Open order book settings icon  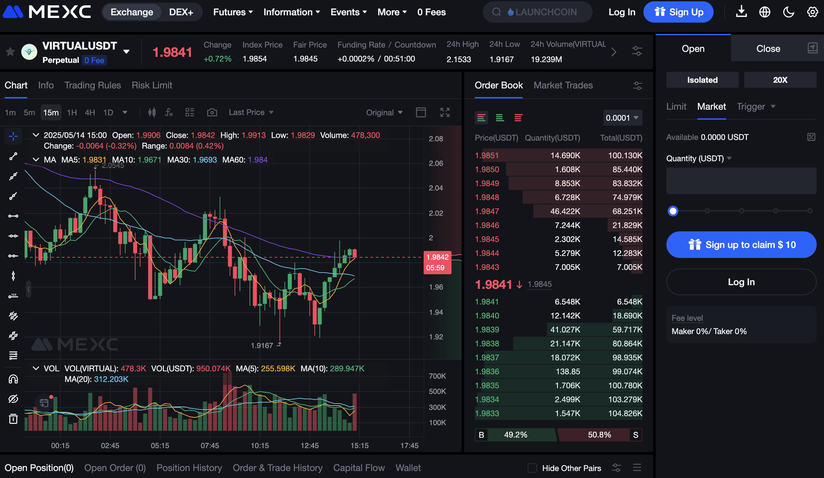coord(637,85)
